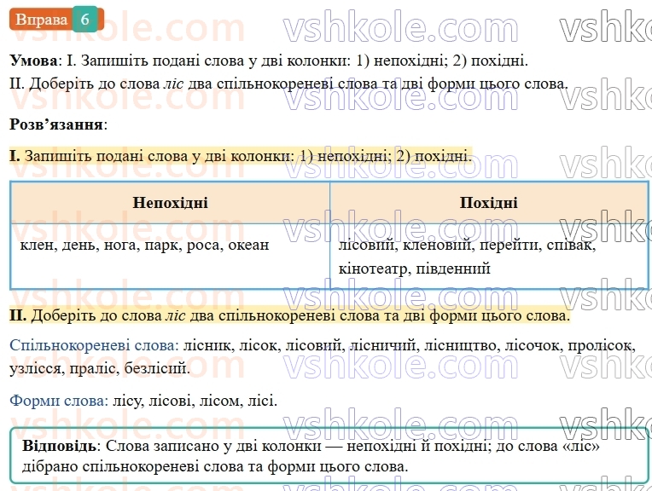
Task: Click the 'Непохідні' table column header
Action: (x=170, y=203)
